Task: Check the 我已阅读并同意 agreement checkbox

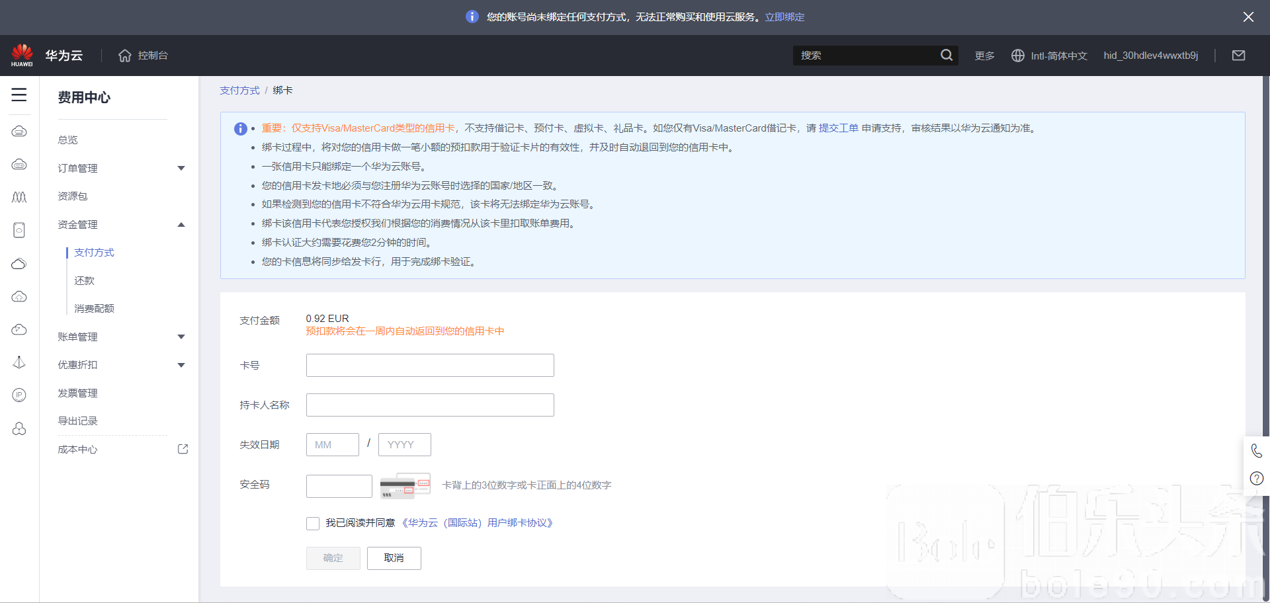Action: pos(313,524)
